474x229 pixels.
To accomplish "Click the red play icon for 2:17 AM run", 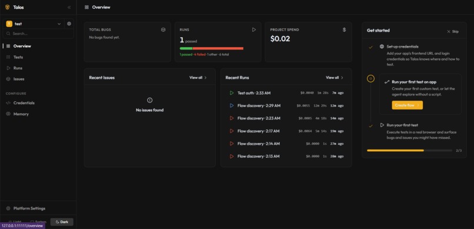I will 232,131.
